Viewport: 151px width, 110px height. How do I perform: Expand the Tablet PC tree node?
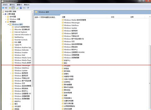tap(11, 45)
